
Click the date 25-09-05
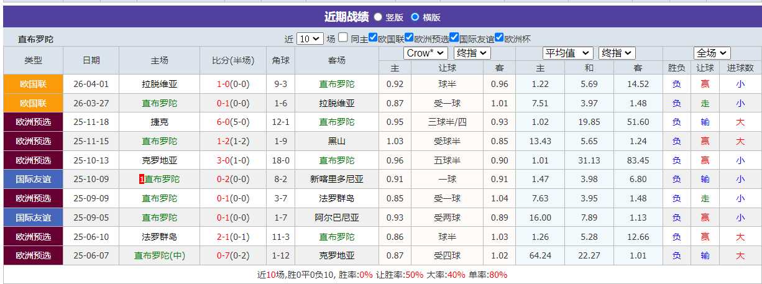click(x=91, y=218)
